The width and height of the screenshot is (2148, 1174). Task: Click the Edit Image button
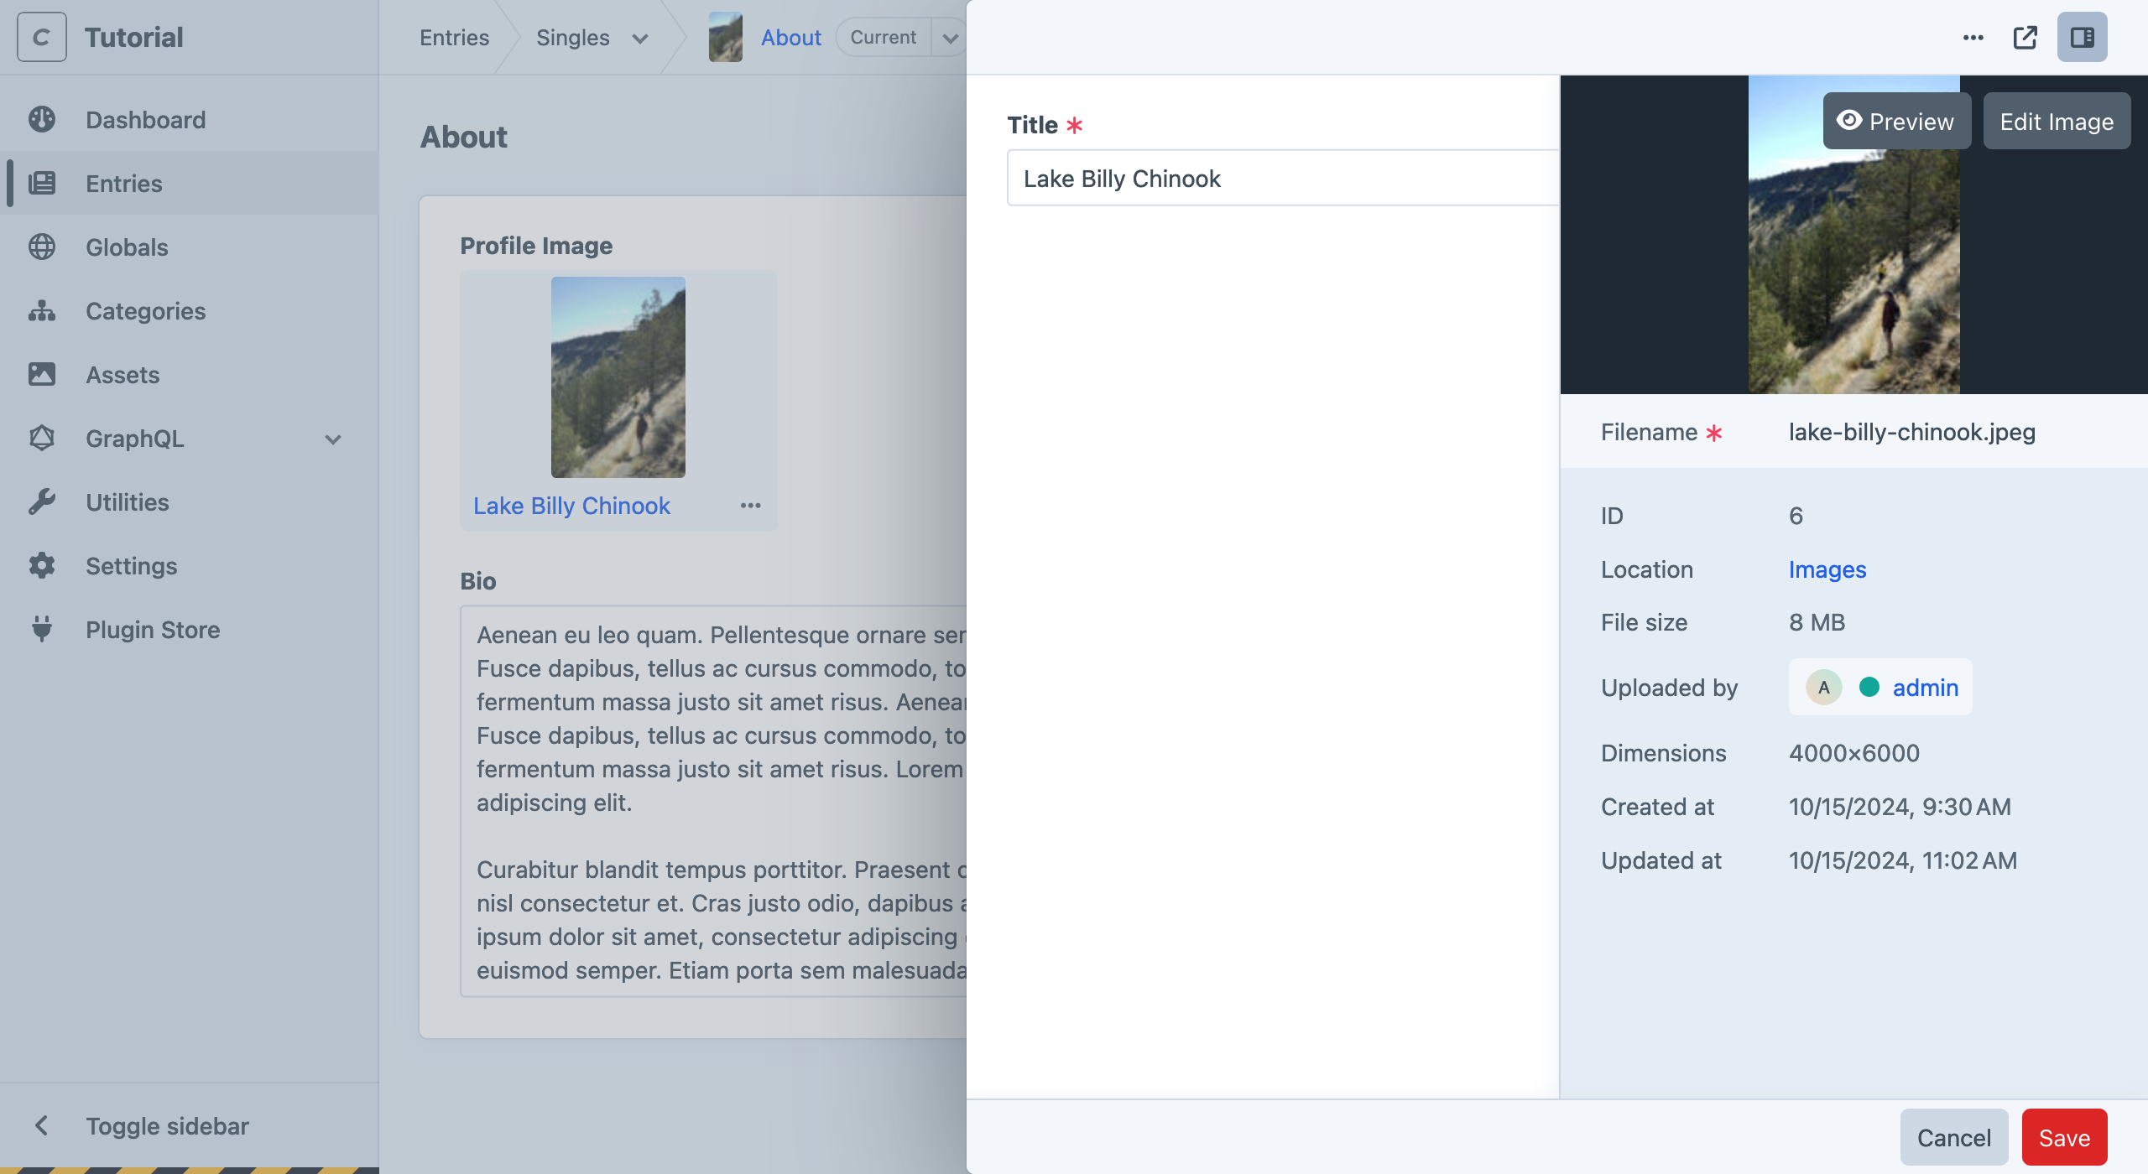click(2057, 121)
